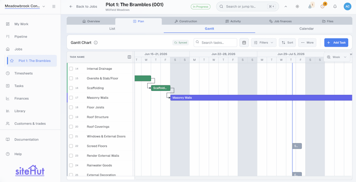356x182 pixels.
Task: Open Timesheets from sidebar
Action: pos(23,73)
